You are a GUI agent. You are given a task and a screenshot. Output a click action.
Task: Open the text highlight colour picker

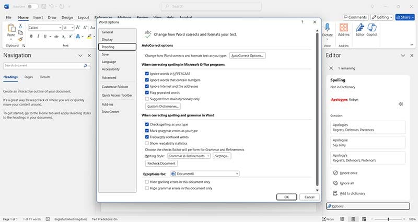coord(94,36)
